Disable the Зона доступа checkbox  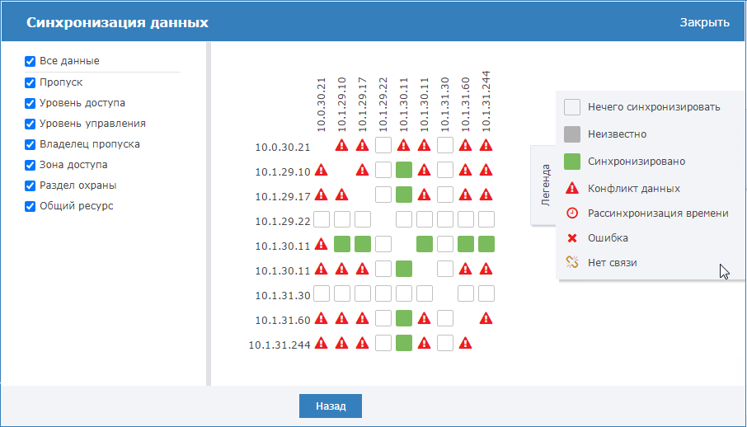point(30,166)
